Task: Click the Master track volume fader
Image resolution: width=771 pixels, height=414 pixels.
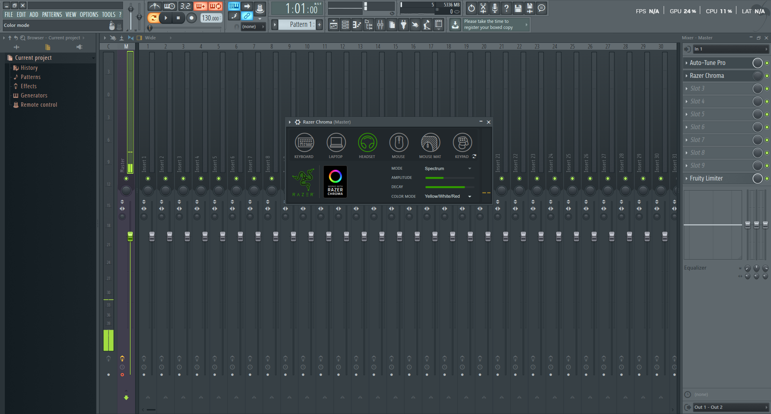Action: tap(130, 236)
